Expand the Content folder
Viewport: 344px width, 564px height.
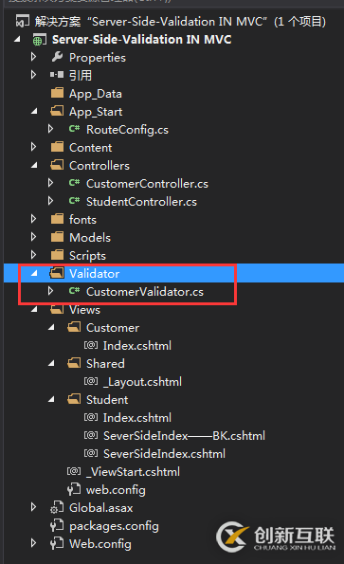33,147
